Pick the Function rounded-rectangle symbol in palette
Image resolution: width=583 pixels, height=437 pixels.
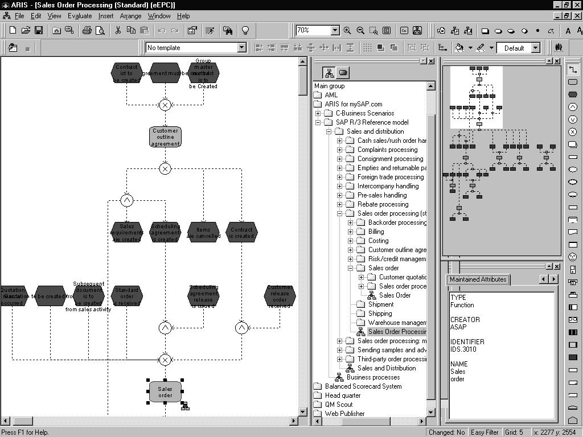click(573, 82)
